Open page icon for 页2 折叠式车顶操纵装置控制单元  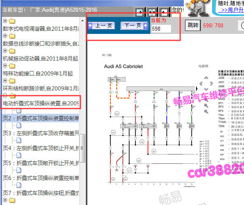point(19,111)
